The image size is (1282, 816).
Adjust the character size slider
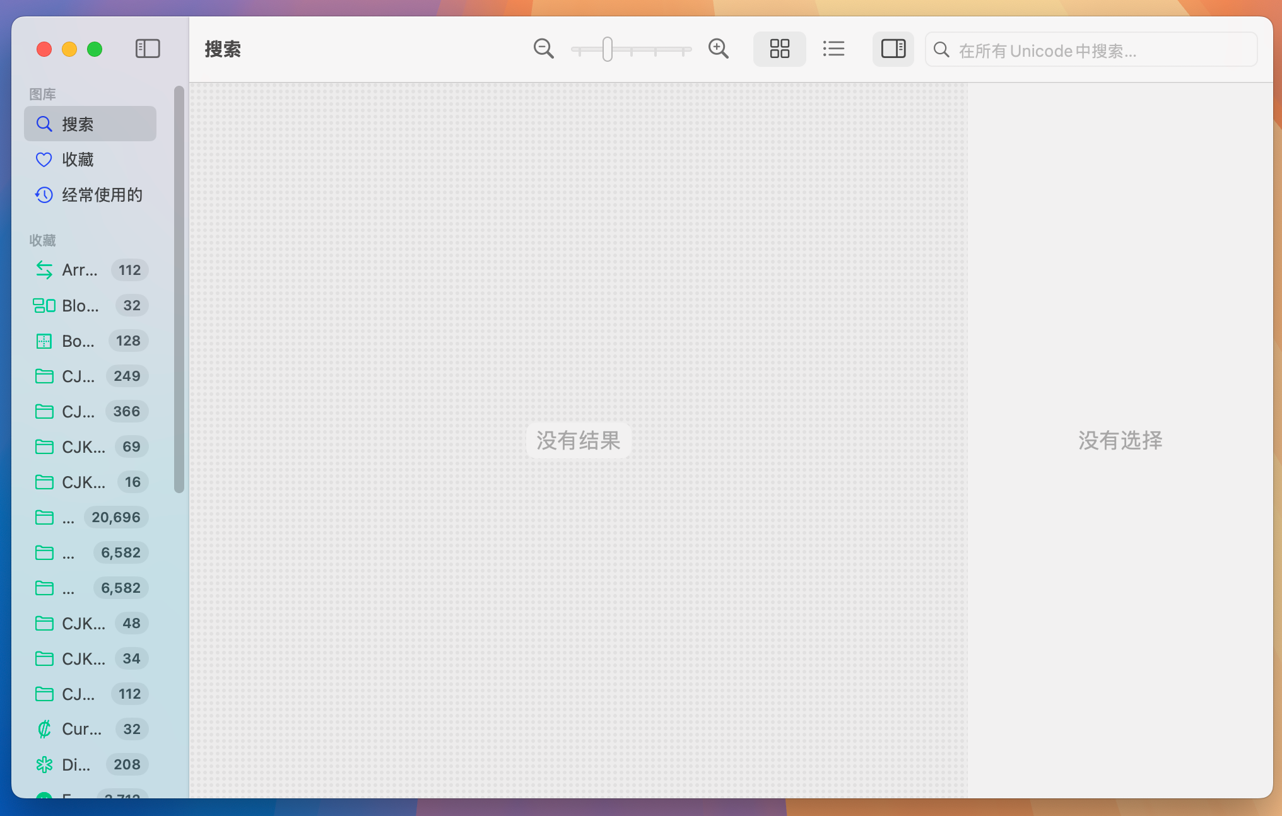tap(606, 49)
